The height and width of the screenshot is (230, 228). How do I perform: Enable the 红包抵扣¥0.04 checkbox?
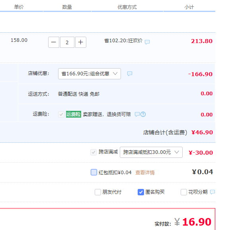tap(94, 172)
